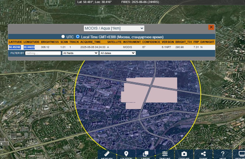Open the Location pin tool
The width and height of the screenshot is (245, 159).
126,154
